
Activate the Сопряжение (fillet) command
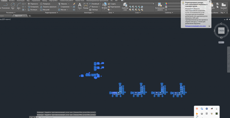(x=63, y=7)
